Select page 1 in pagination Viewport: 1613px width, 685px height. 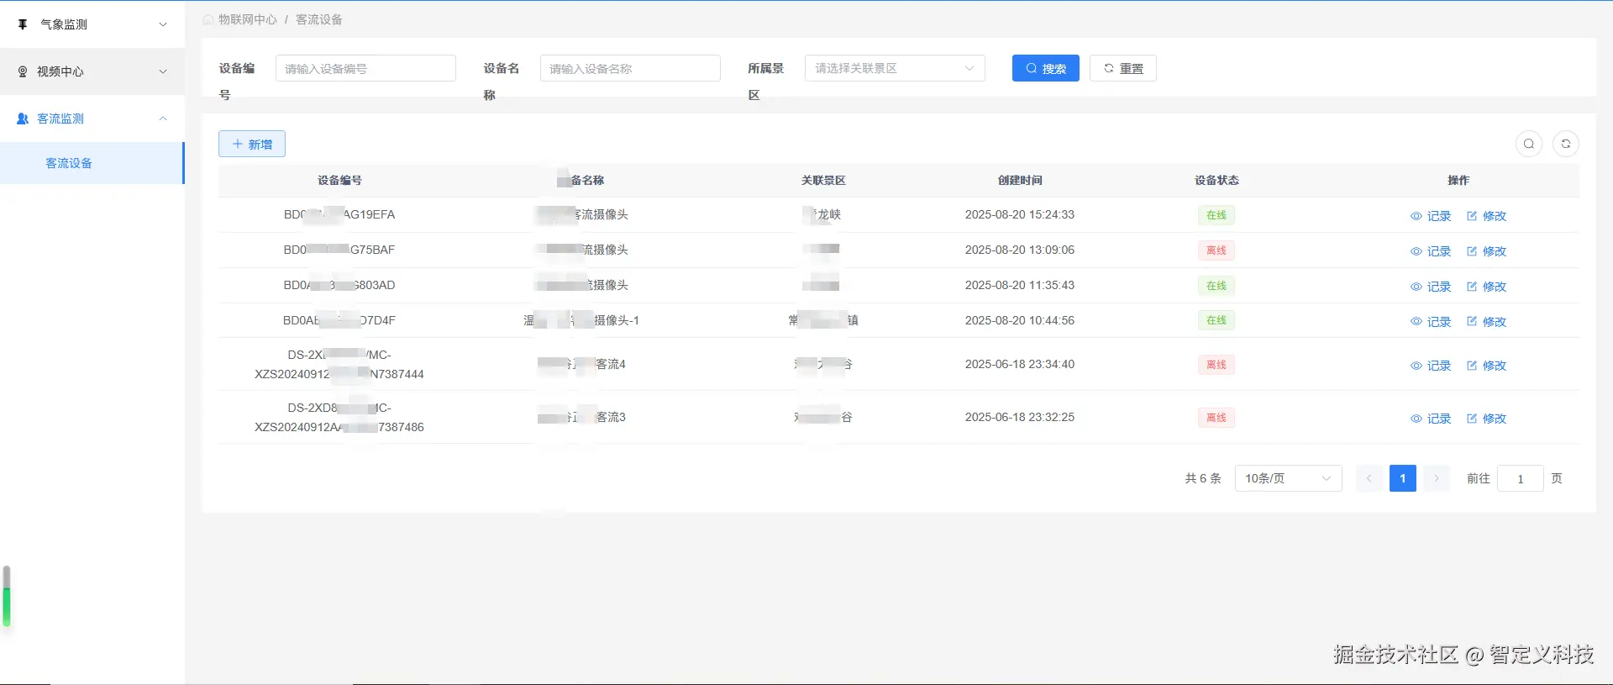tap(1403, 478)
